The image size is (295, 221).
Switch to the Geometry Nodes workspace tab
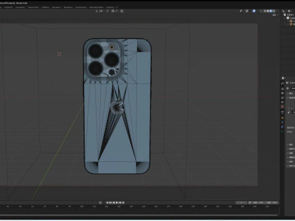point(96,7)
